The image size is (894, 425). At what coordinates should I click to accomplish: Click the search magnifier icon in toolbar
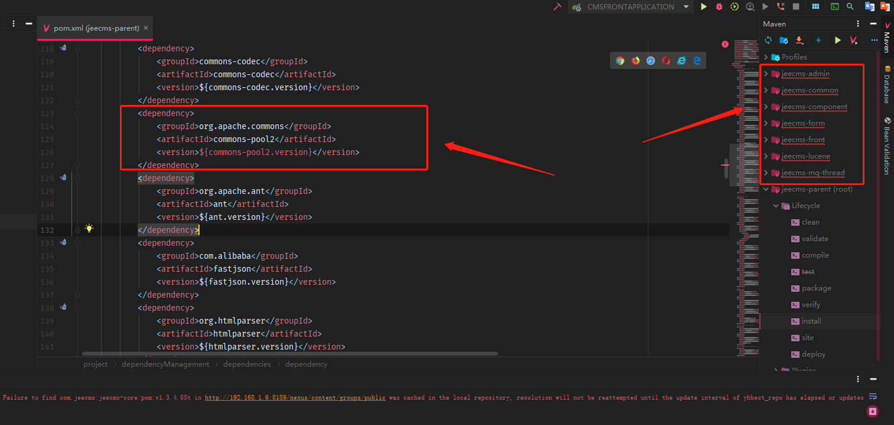850,6
